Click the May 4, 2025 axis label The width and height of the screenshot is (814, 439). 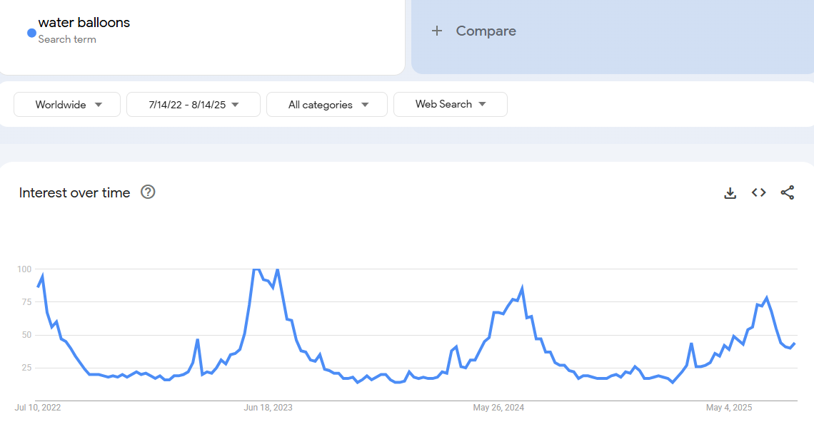tap(729, 408)
